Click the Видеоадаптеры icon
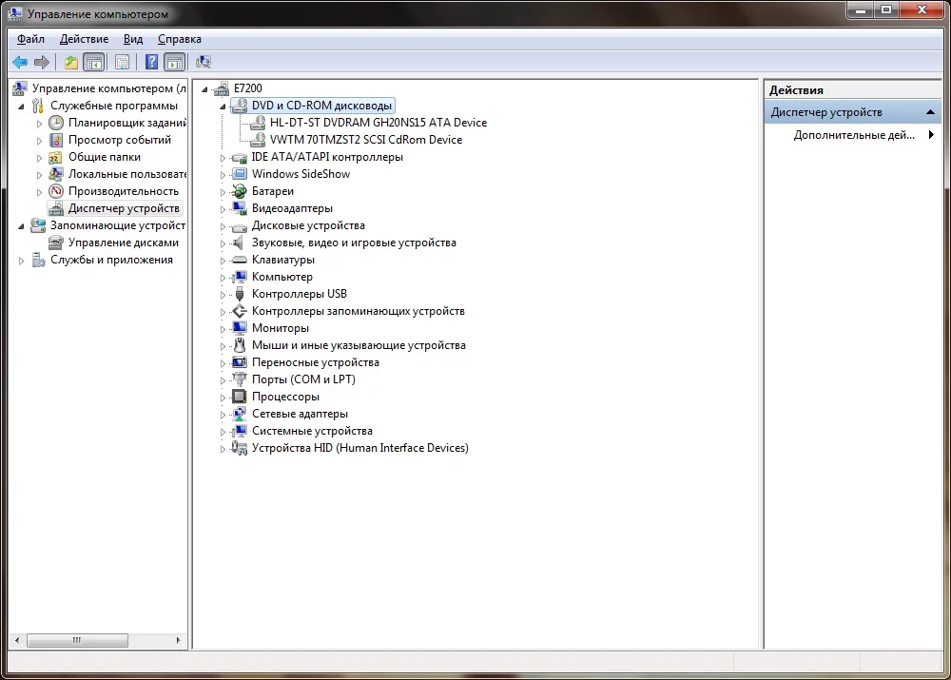951x680 pixels. pyautogui.click(x=241, y=208)
